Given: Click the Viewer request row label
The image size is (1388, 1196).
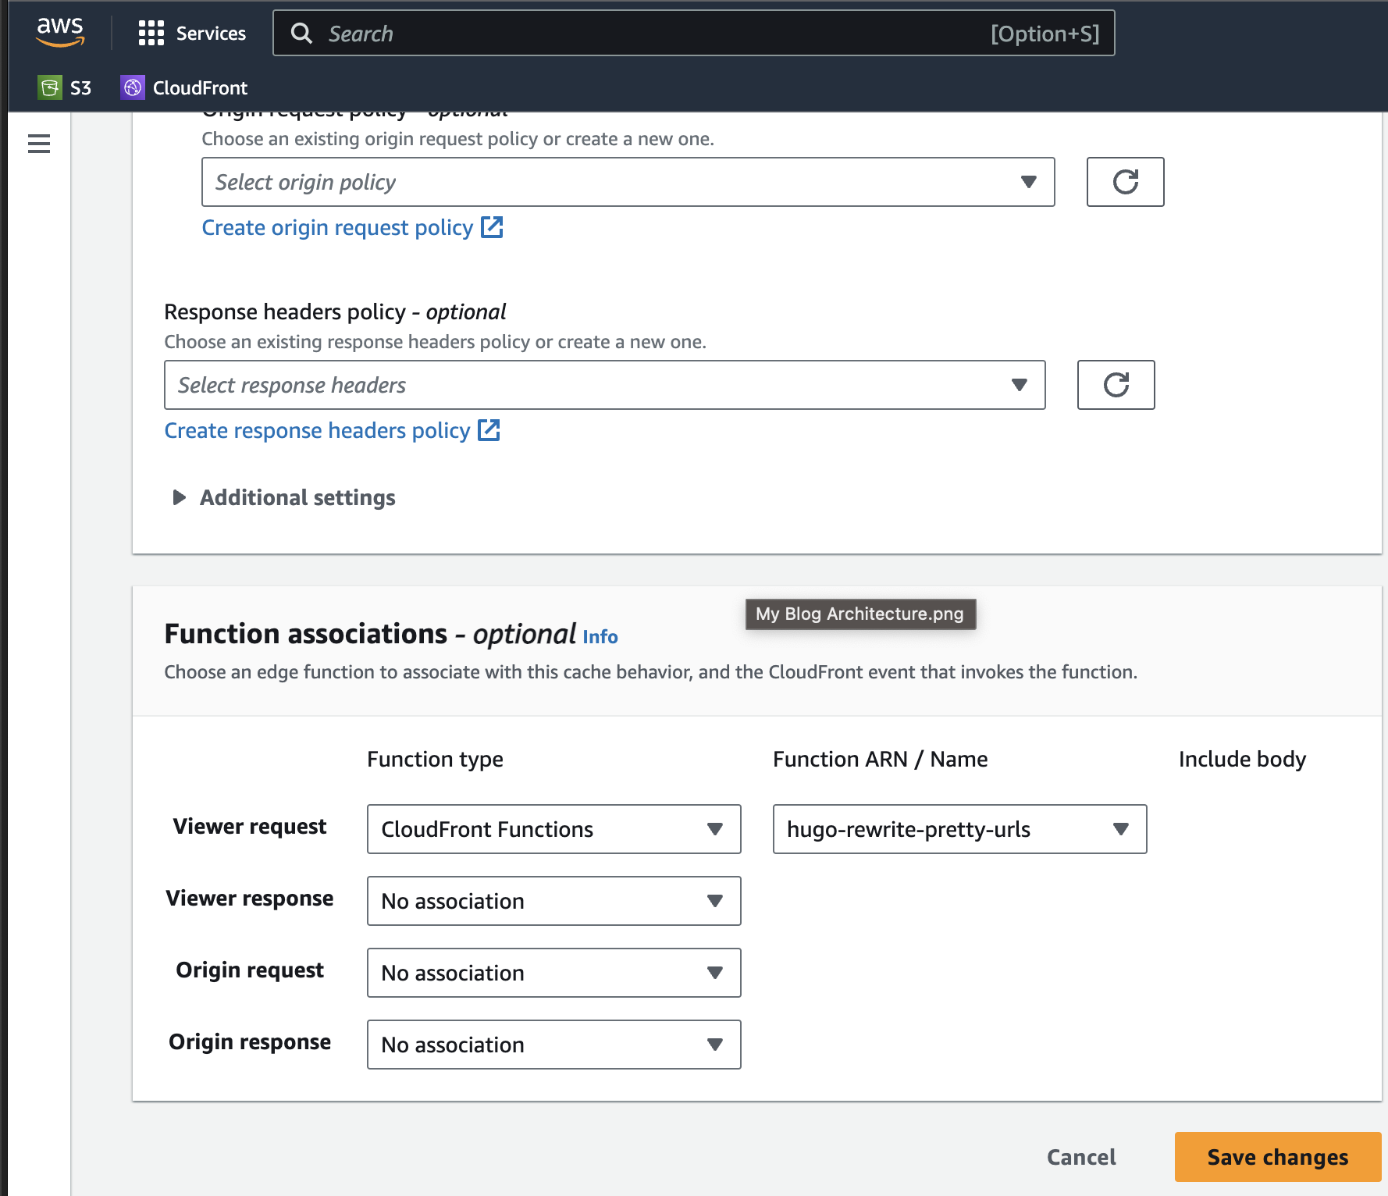Looking at the screenshot, I should click(250, 827).
